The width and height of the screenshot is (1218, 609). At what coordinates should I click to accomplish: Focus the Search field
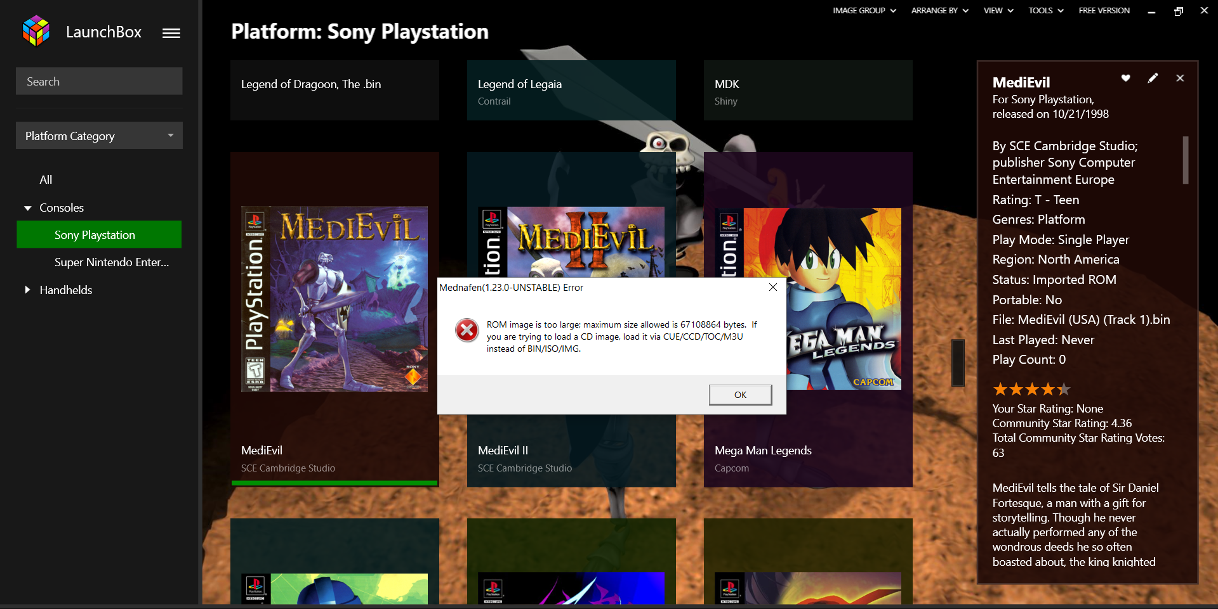click(x=99, y=81)
